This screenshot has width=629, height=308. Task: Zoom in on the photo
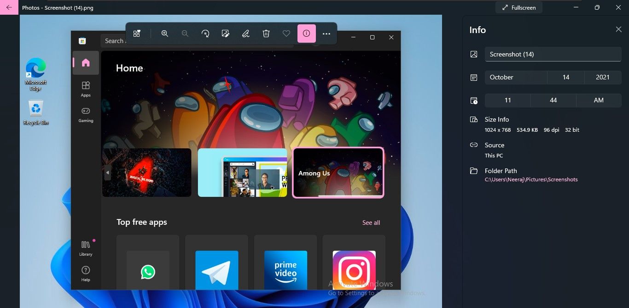point(165,34)
